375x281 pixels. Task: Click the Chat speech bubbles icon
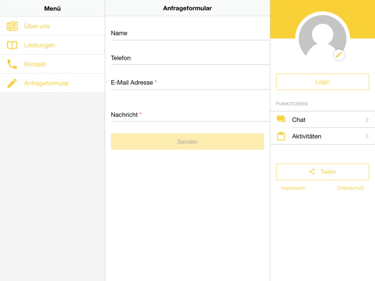281,119
